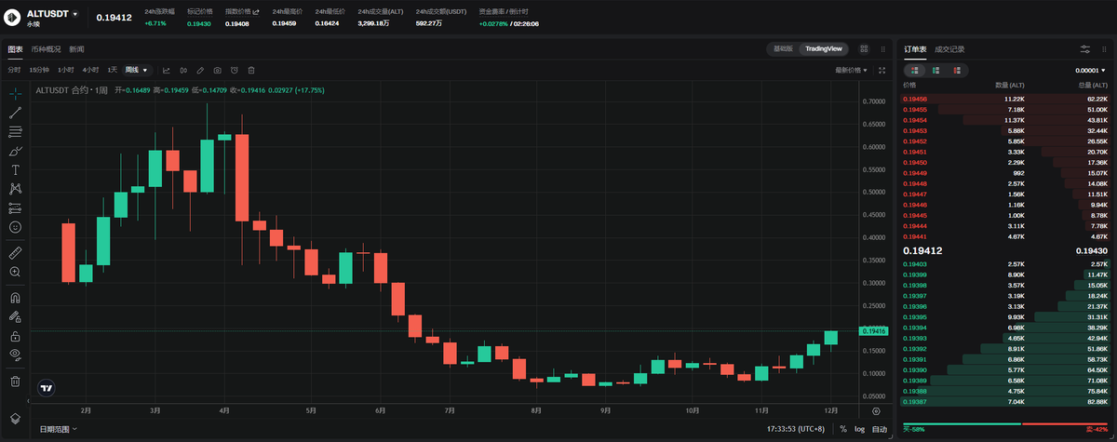Select the 1小时 interval
1117x442 pixels.
click(x=65, y=70)
